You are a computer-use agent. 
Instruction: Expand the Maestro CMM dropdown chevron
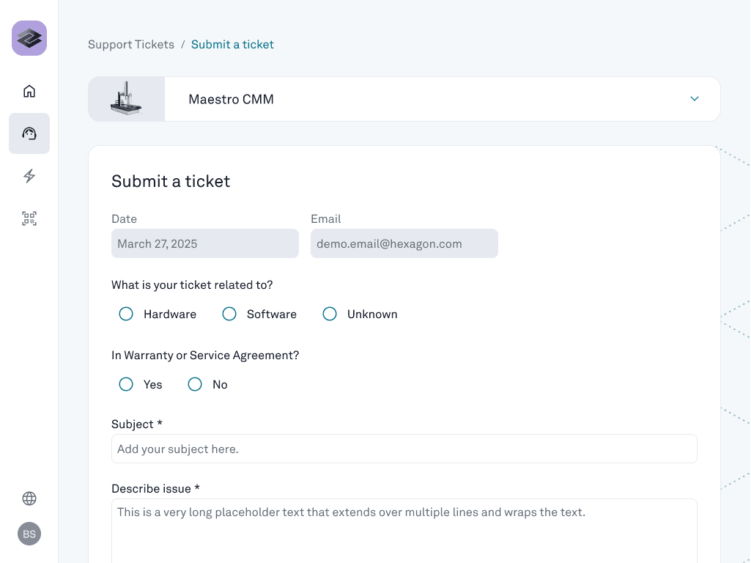coord(695,99)
